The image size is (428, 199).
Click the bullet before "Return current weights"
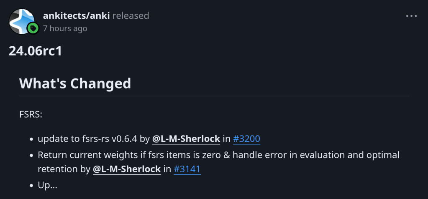32,156
